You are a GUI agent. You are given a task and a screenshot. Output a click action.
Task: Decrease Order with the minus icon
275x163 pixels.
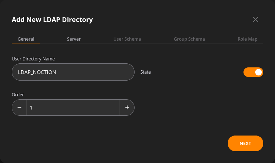tap(19, 107)
